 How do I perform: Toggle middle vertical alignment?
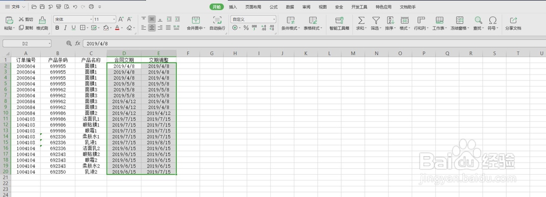click(x=151, y=20)
